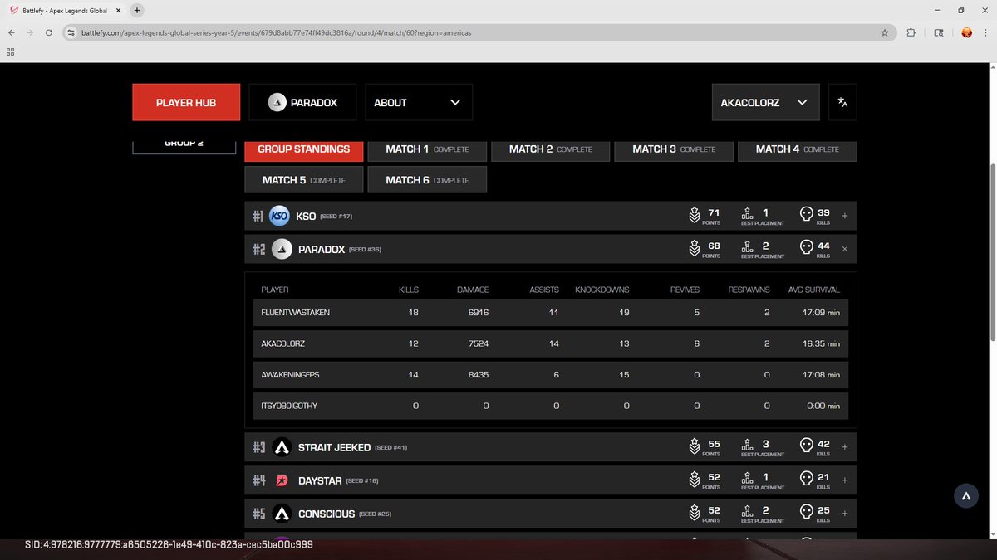
Task: Expand Daystar team details with plus
Action: 845,480
